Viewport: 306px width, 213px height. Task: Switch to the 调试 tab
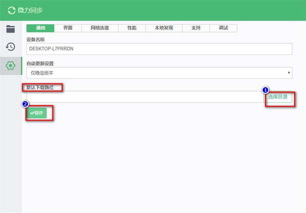click(223, 28)
